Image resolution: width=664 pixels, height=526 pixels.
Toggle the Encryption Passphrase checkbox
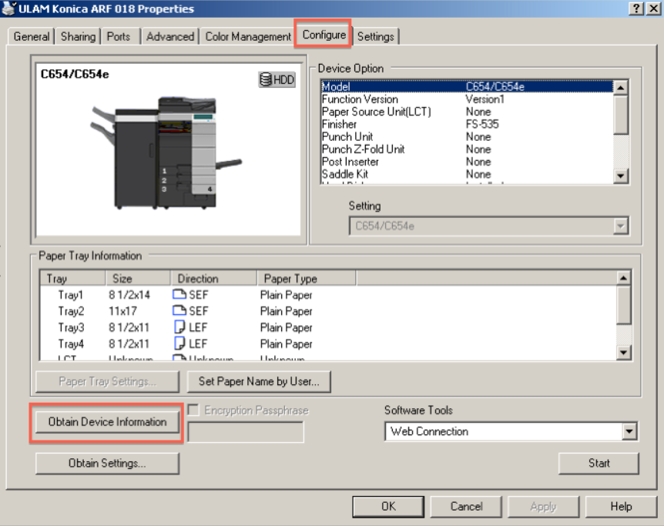(193, 410)
